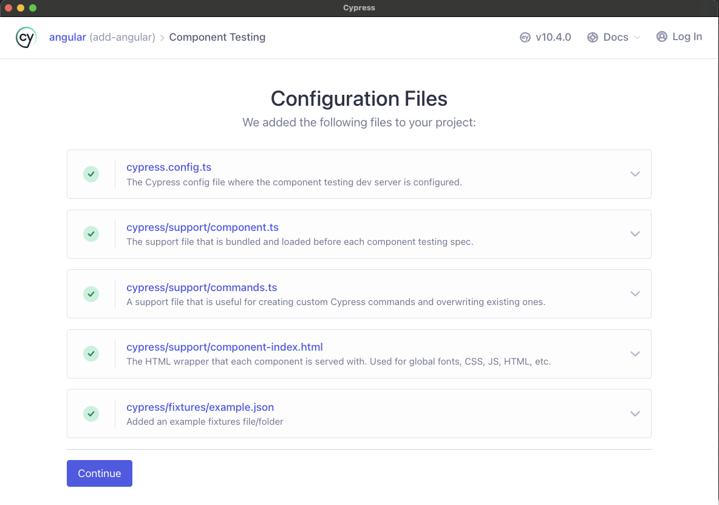Open the Docs dropdown menu
This screenshot has width=719, height=505.
[615, 37]
